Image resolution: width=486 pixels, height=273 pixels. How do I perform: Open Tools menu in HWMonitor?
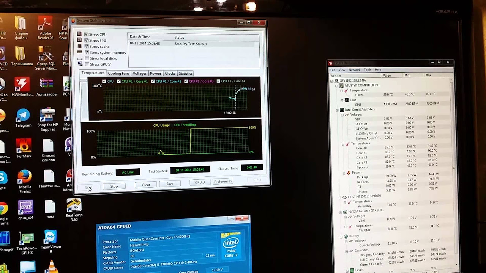coord(368,70)
